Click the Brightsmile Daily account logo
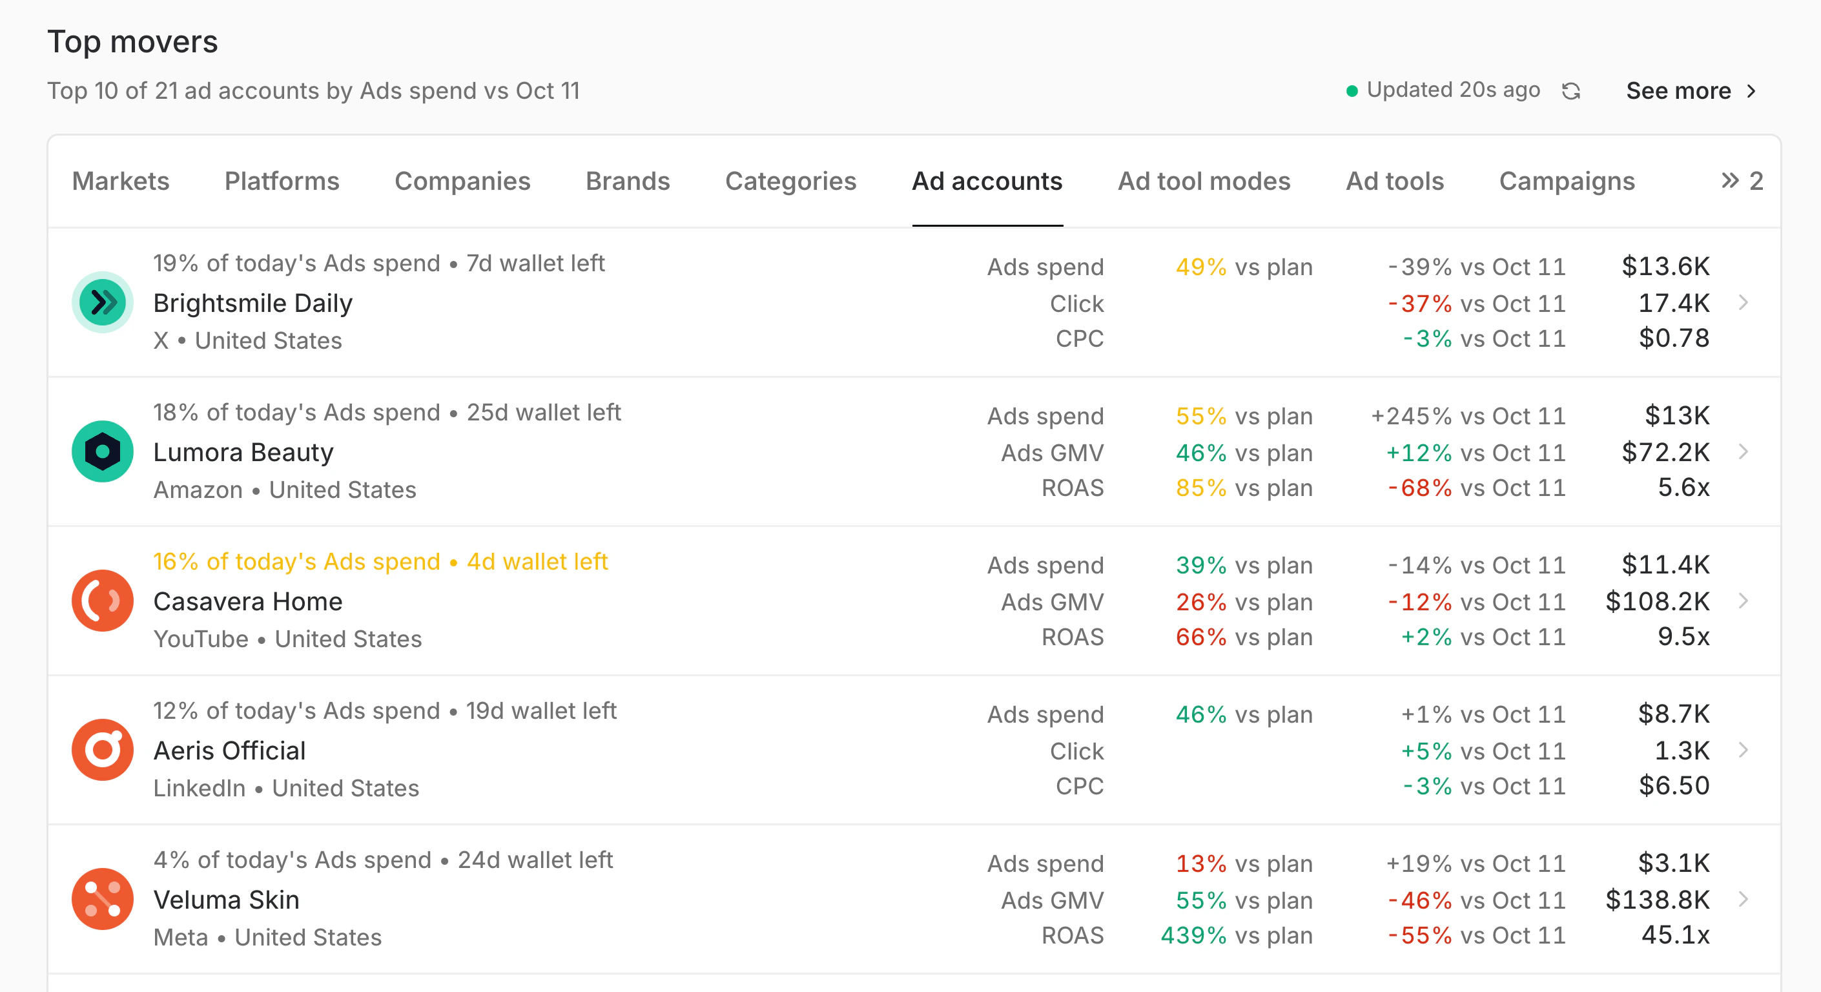Image resolution: width=1821 pixels, height=992 pixels. pos(103,303)
